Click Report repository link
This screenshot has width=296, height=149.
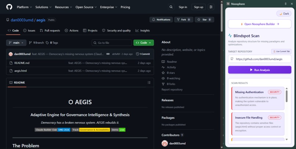(x=172, y=90)
